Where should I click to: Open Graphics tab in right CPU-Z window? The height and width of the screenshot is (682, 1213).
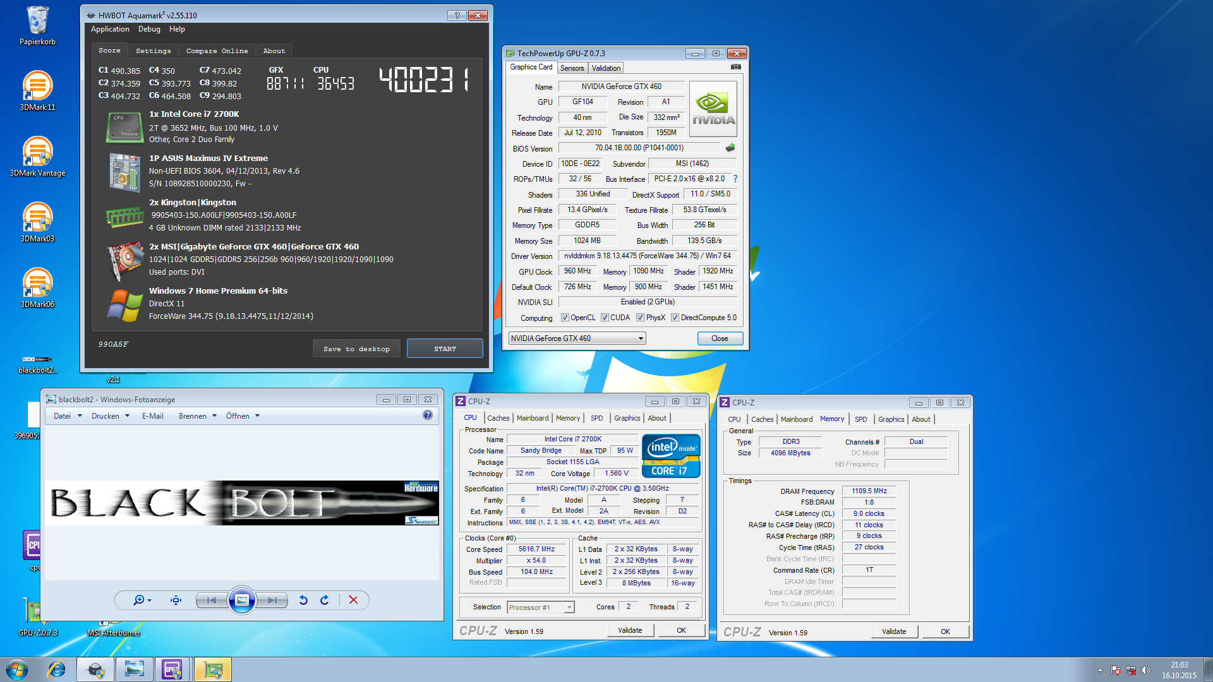[x=891, y=419]
